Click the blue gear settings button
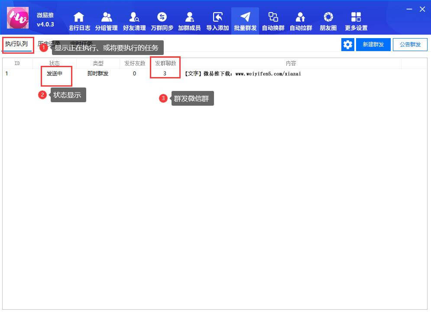The width and height of the screenshot is (431, 314). [347, 45]
